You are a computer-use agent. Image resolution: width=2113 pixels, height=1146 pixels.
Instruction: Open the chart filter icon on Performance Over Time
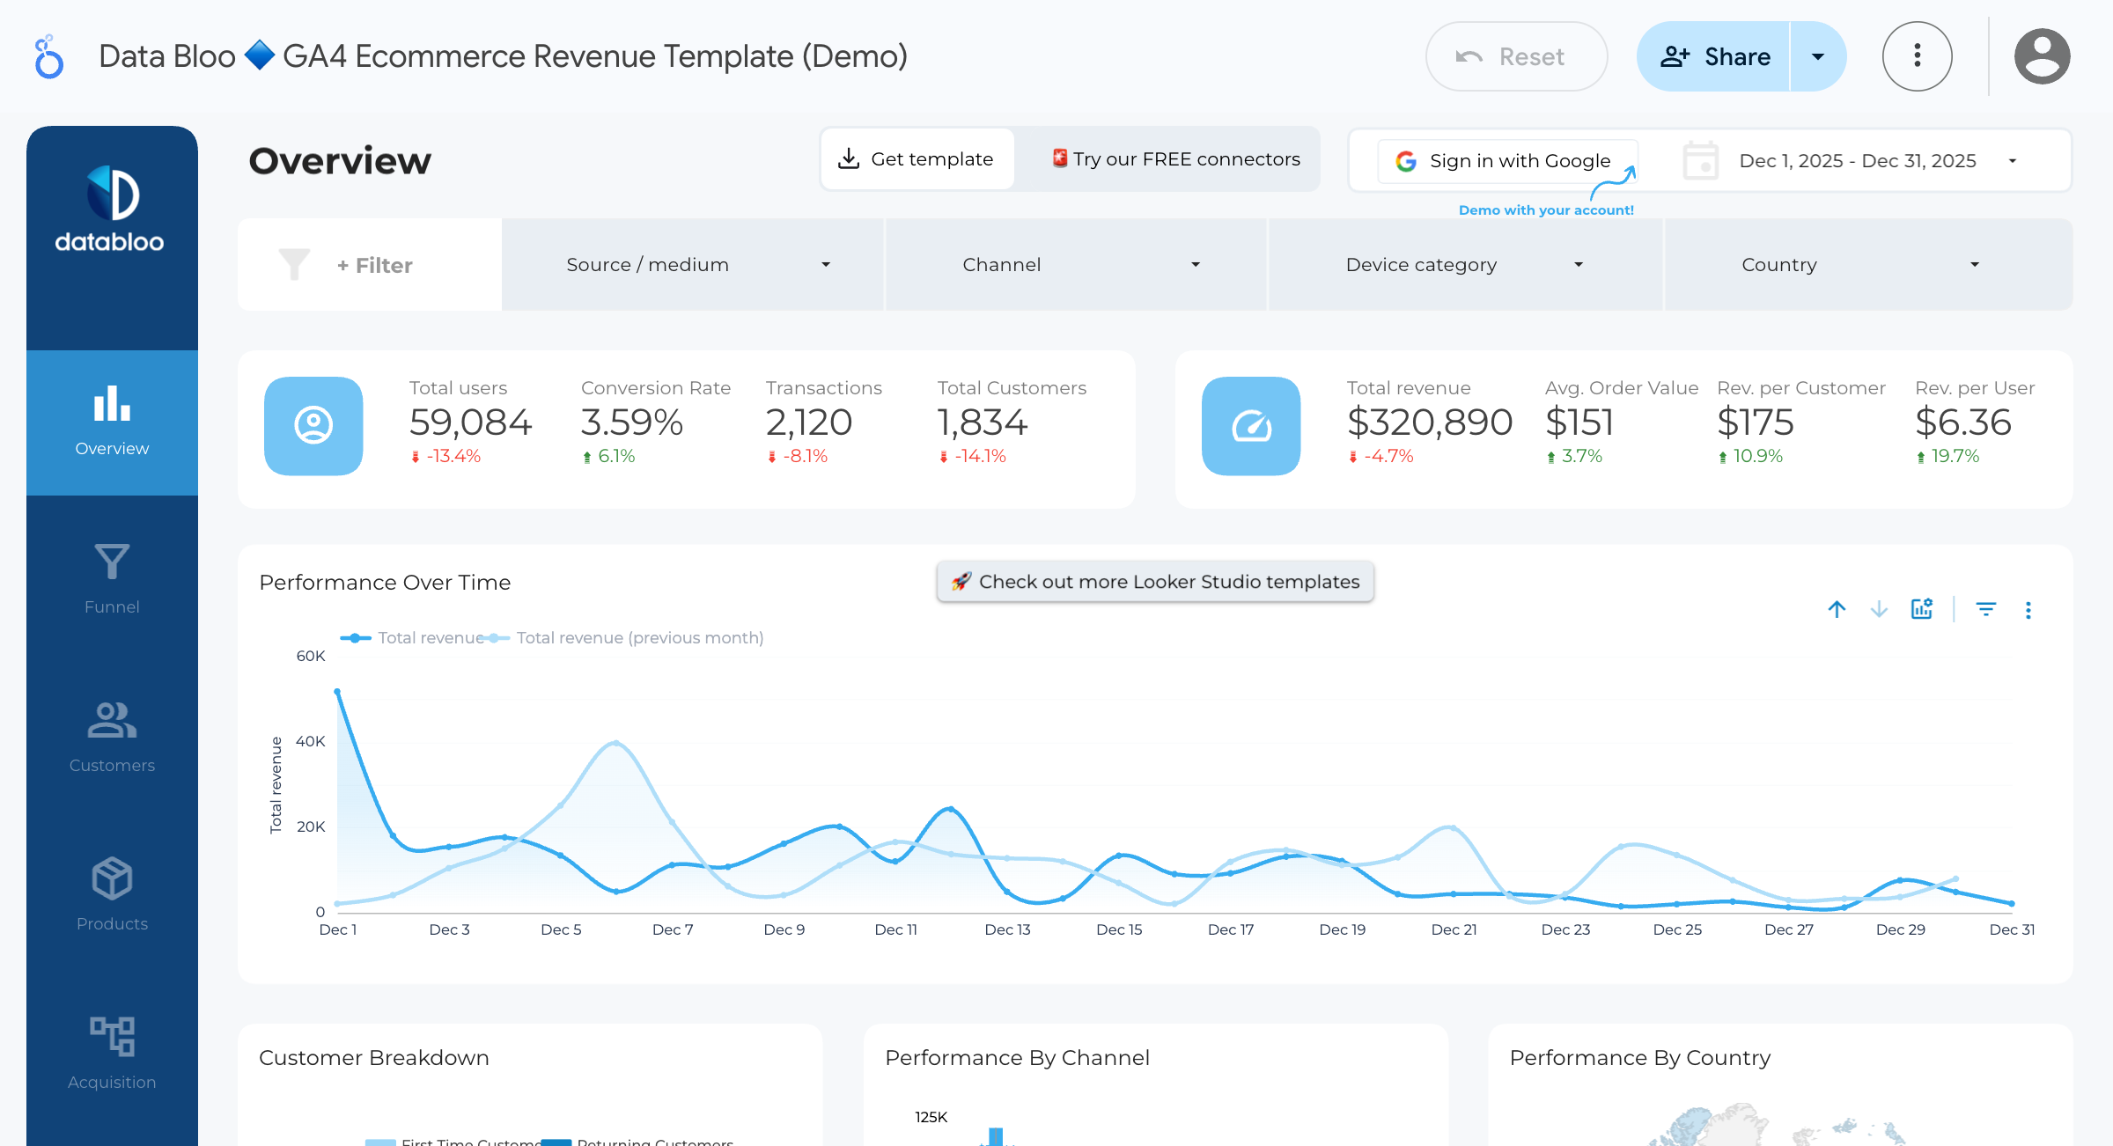coord(1985,608)
